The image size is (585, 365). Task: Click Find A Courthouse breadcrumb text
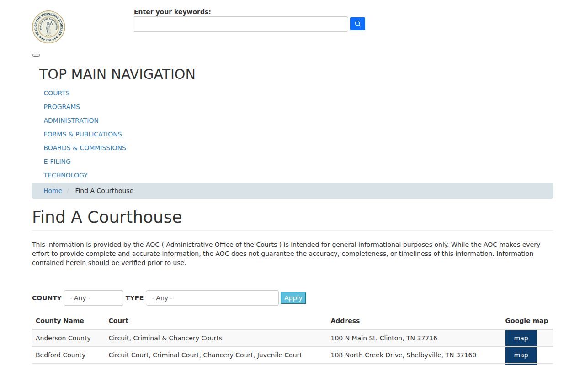[x=104, y=191]
